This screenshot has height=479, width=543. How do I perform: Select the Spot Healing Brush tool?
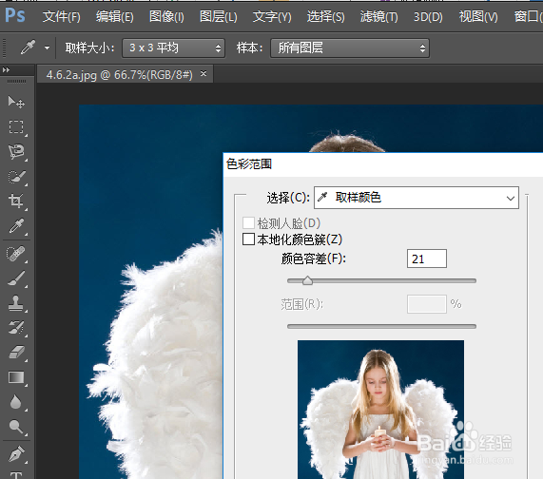[16, 254]
